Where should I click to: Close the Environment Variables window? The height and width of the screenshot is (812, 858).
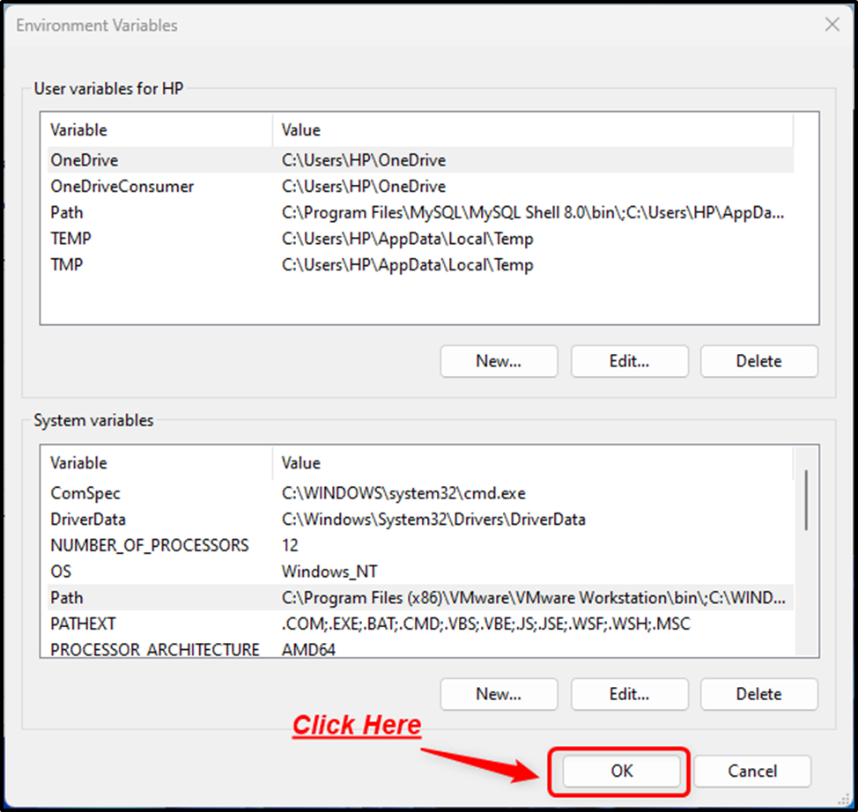(x=832, y=25)
